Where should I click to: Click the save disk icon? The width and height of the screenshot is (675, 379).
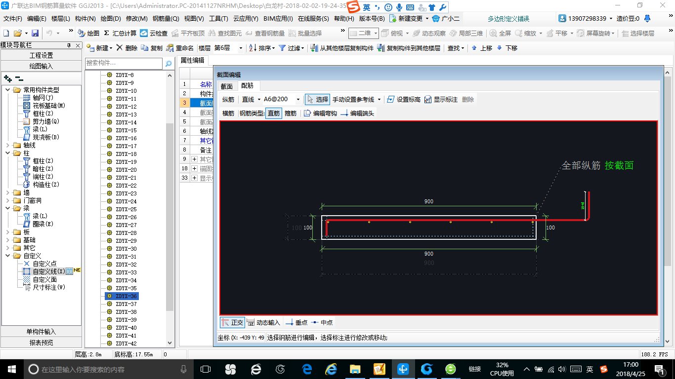(35, 33)
